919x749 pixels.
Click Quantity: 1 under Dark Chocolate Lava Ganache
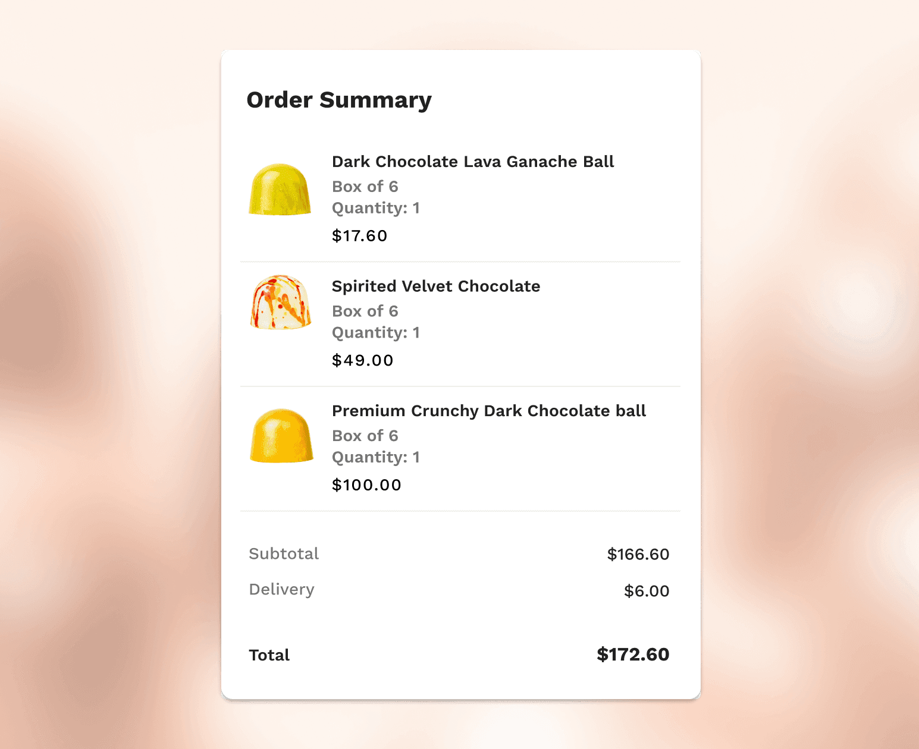click(376, 208)
